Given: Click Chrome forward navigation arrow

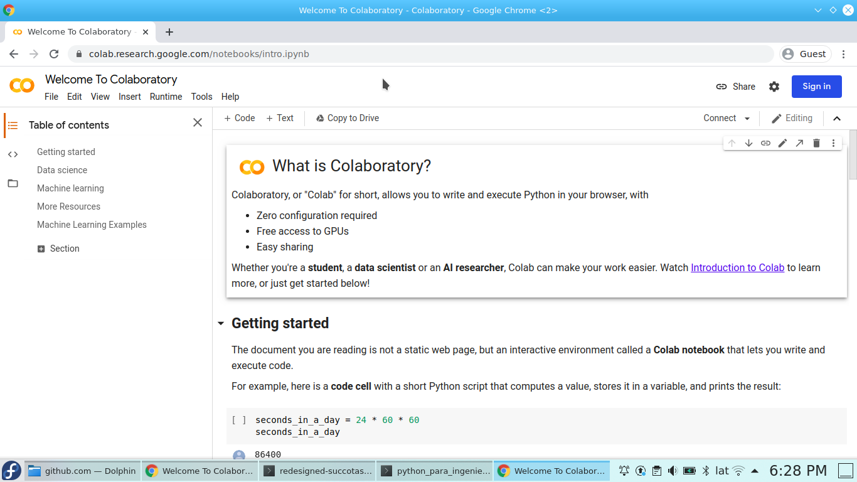Looking at the screenshot, I should pos(34,54).
